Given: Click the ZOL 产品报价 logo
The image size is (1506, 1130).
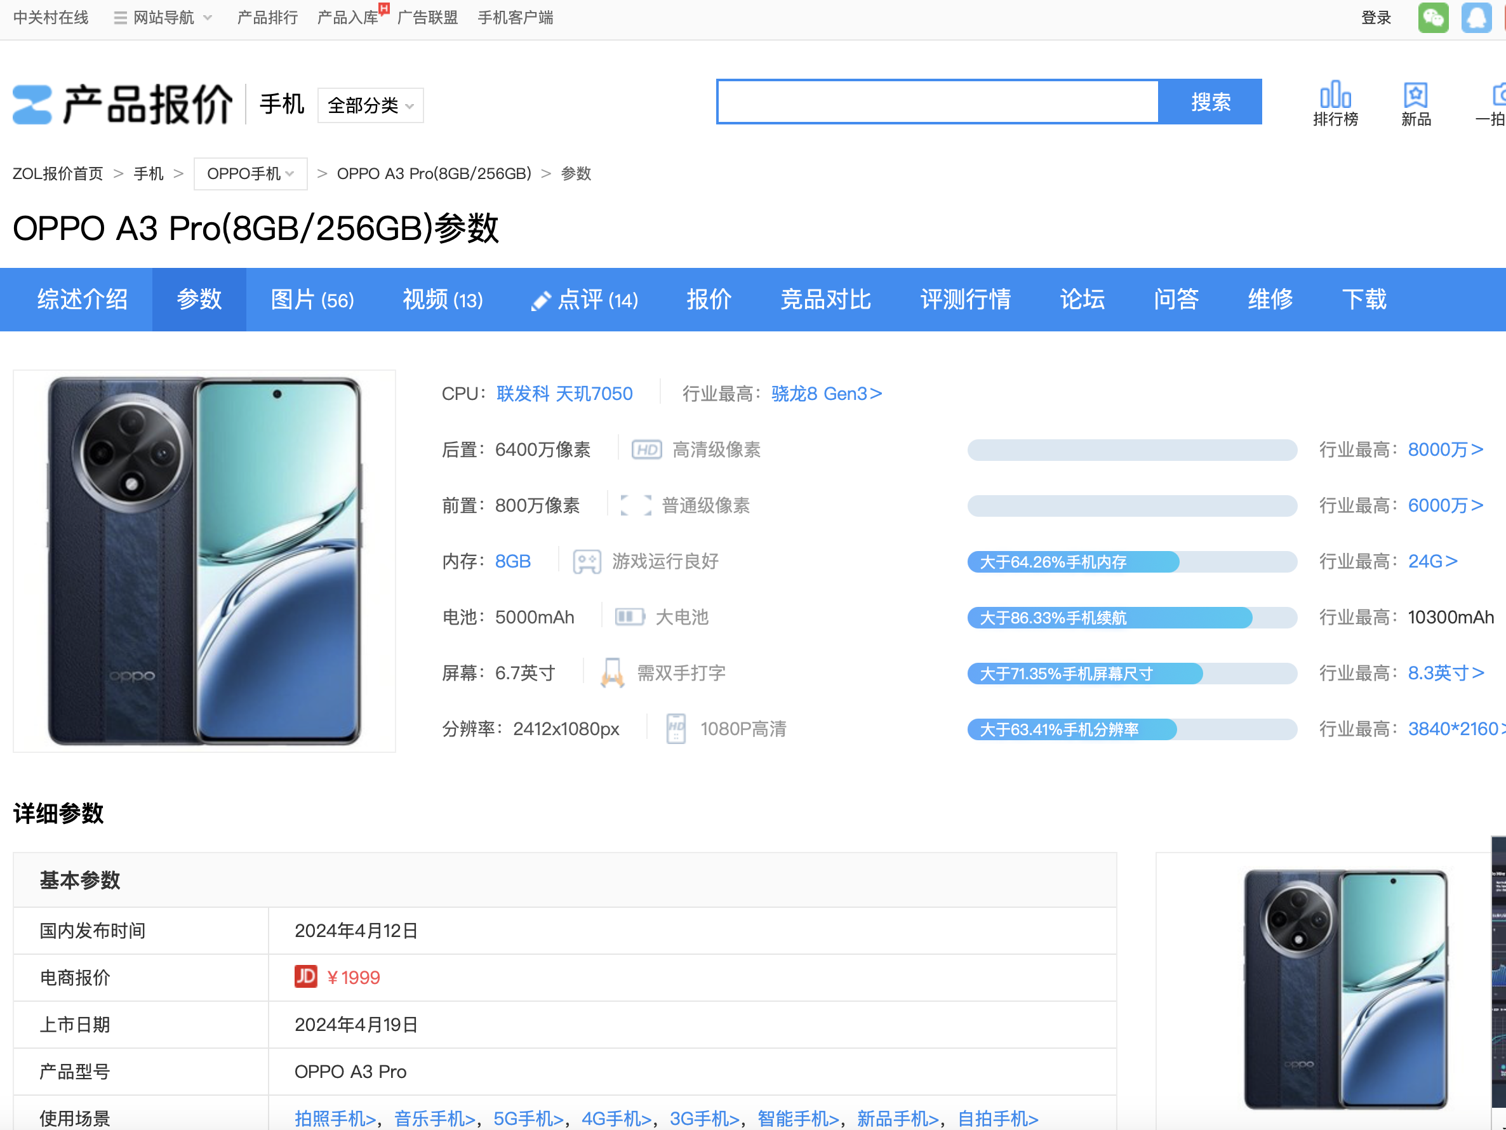Looking at the screenshot, I should pyautogui.click(x=123, y=104).
